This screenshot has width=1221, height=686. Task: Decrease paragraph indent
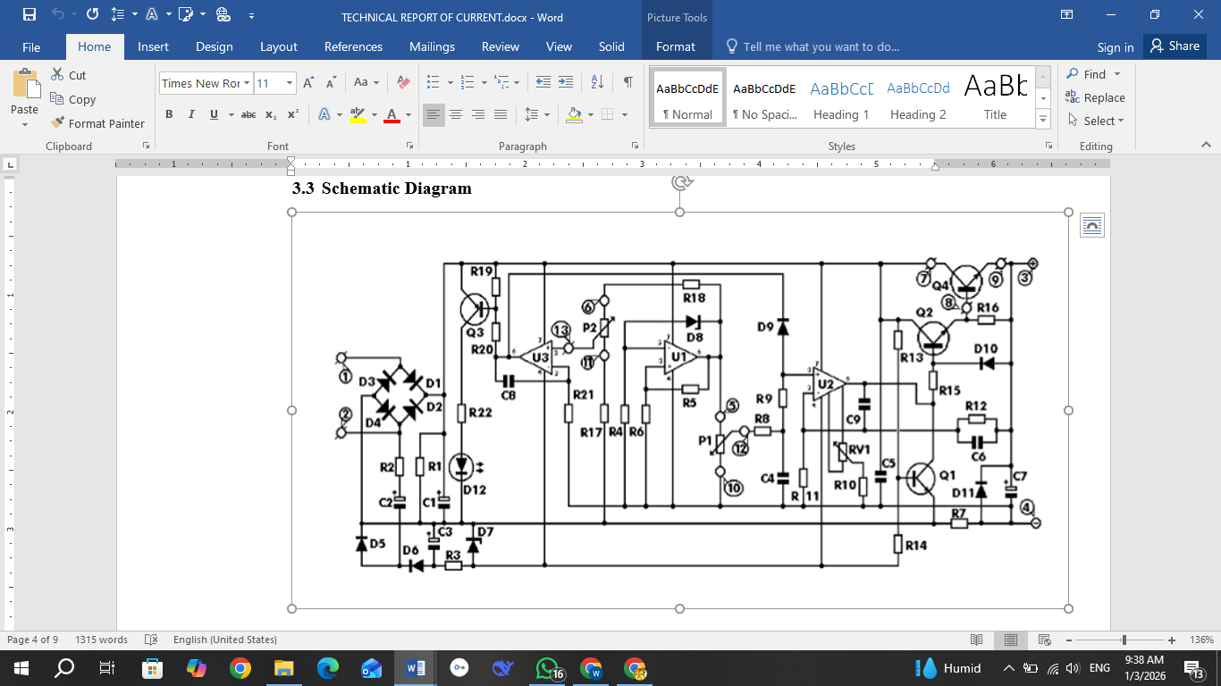(x=543, y=82)
